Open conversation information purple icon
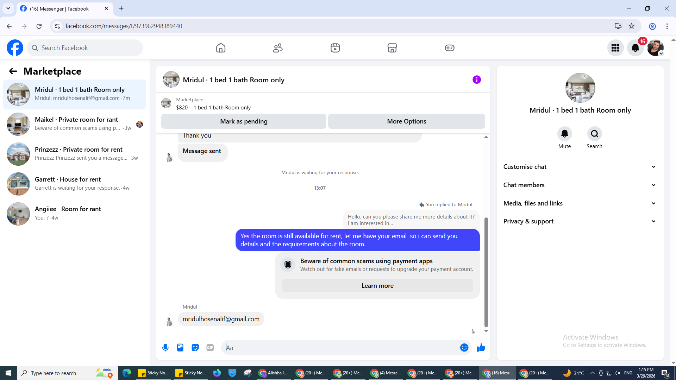Image resolution: width=676 pixels, height=380 pixels. 477,80
